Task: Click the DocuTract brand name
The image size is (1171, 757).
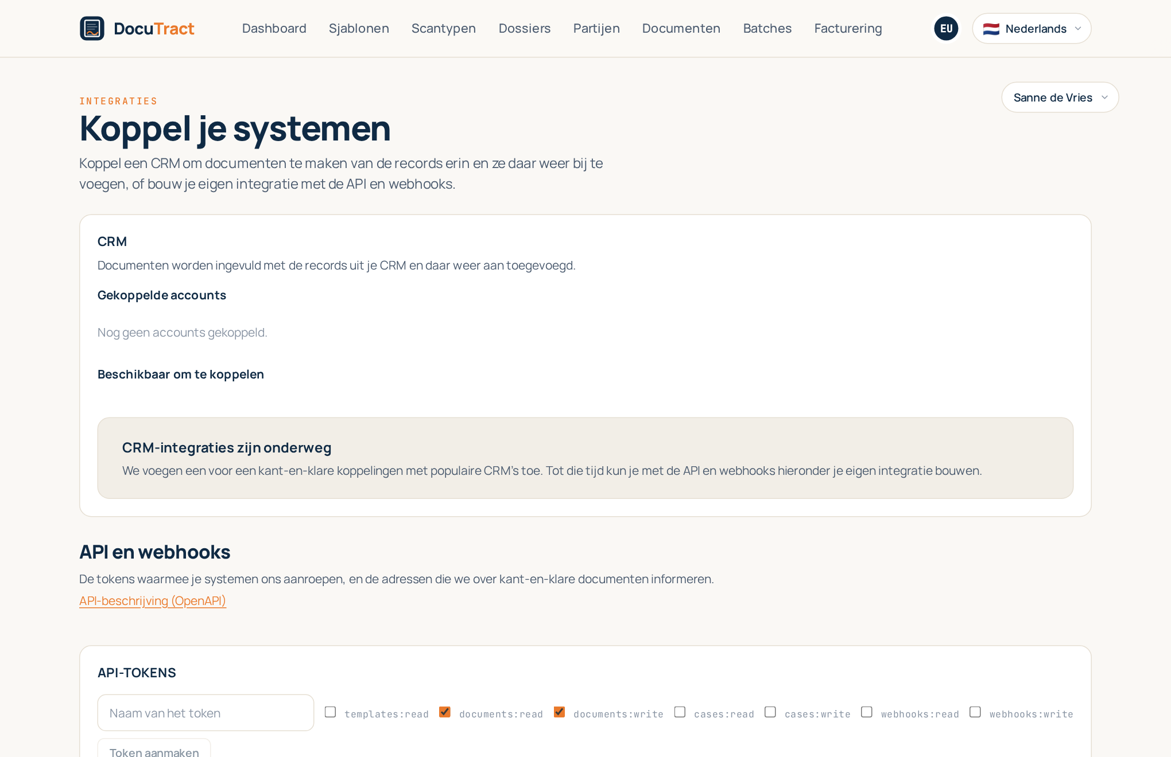Action: click(154, 28)
